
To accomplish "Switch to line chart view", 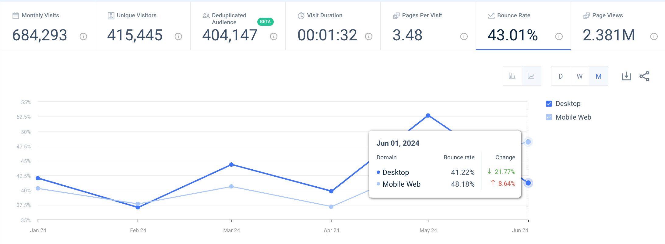I will pos(531,76).
